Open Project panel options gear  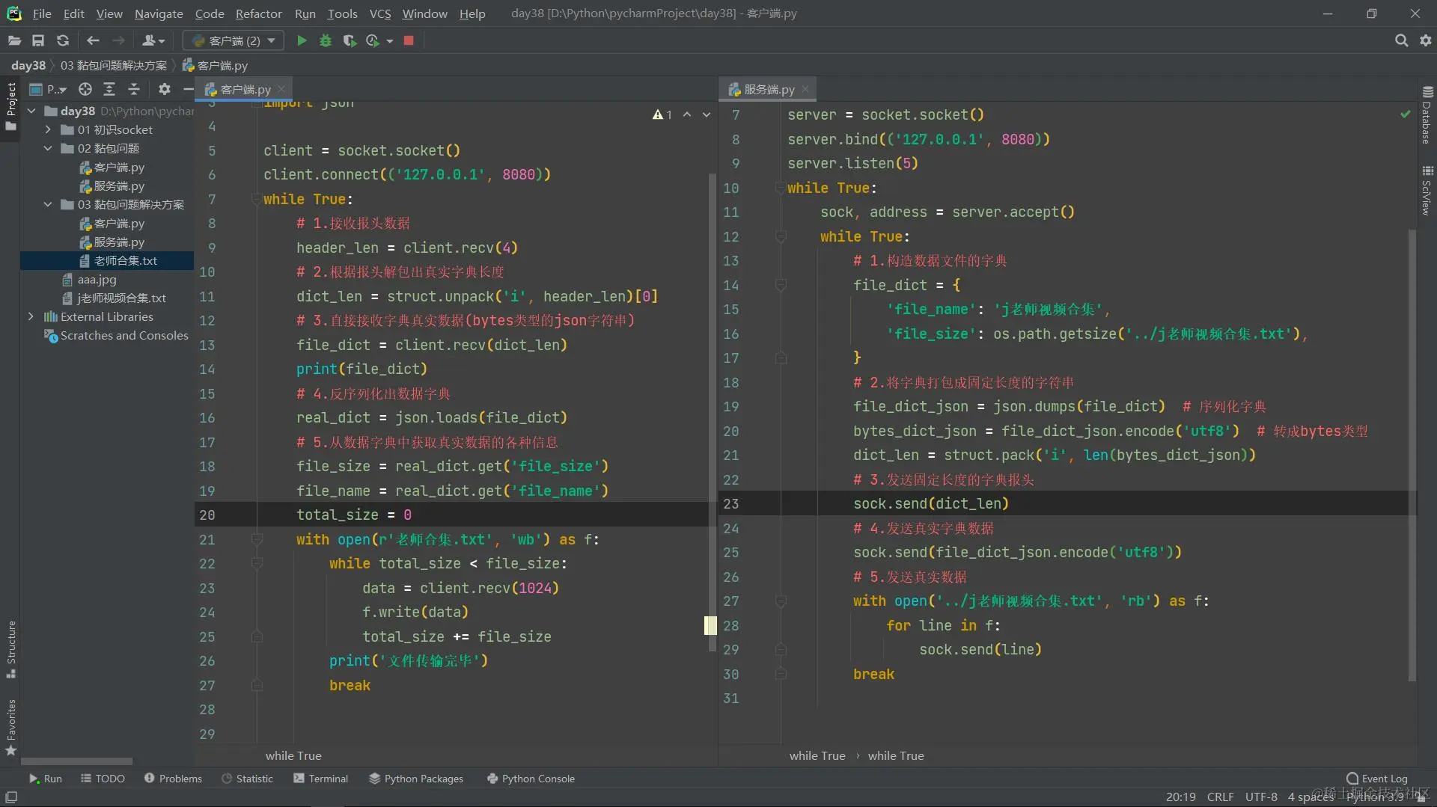(x=165, y=90)
